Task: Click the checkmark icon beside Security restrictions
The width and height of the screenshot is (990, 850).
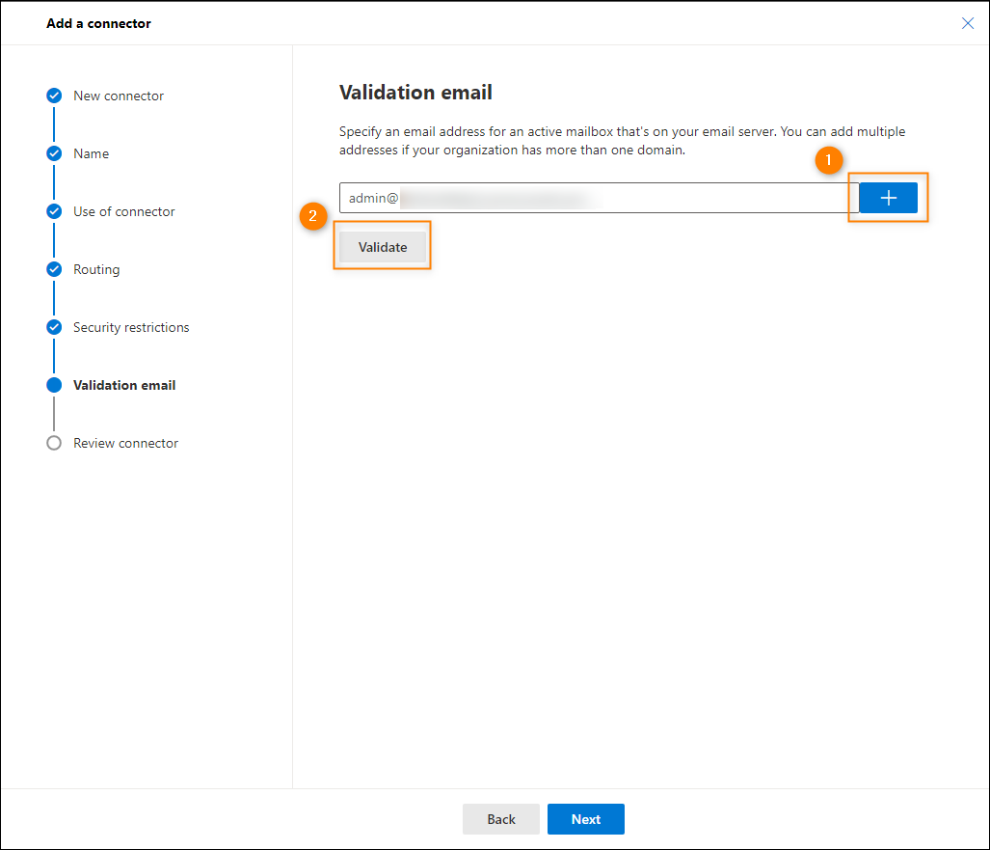Action: point(54,327)
